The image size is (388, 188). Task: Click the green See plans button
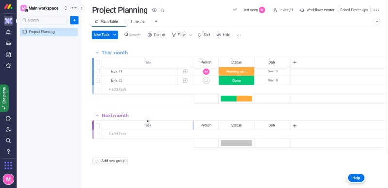4,98
